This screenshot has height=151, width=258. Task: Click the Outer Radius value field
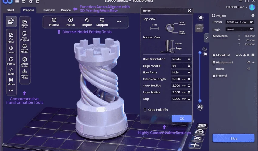pyautogui.click(x=179, y=86)
